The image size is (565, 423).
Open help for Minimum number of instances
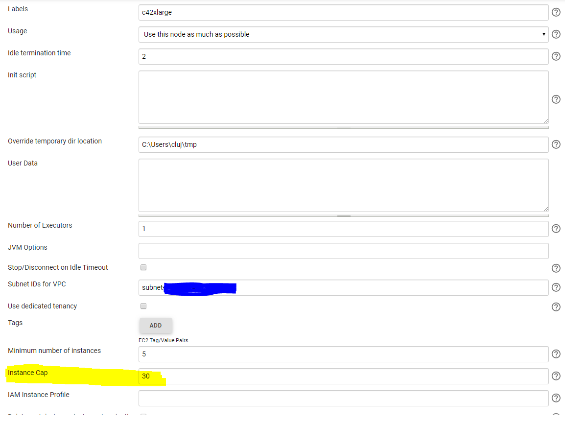coord(556,354)
